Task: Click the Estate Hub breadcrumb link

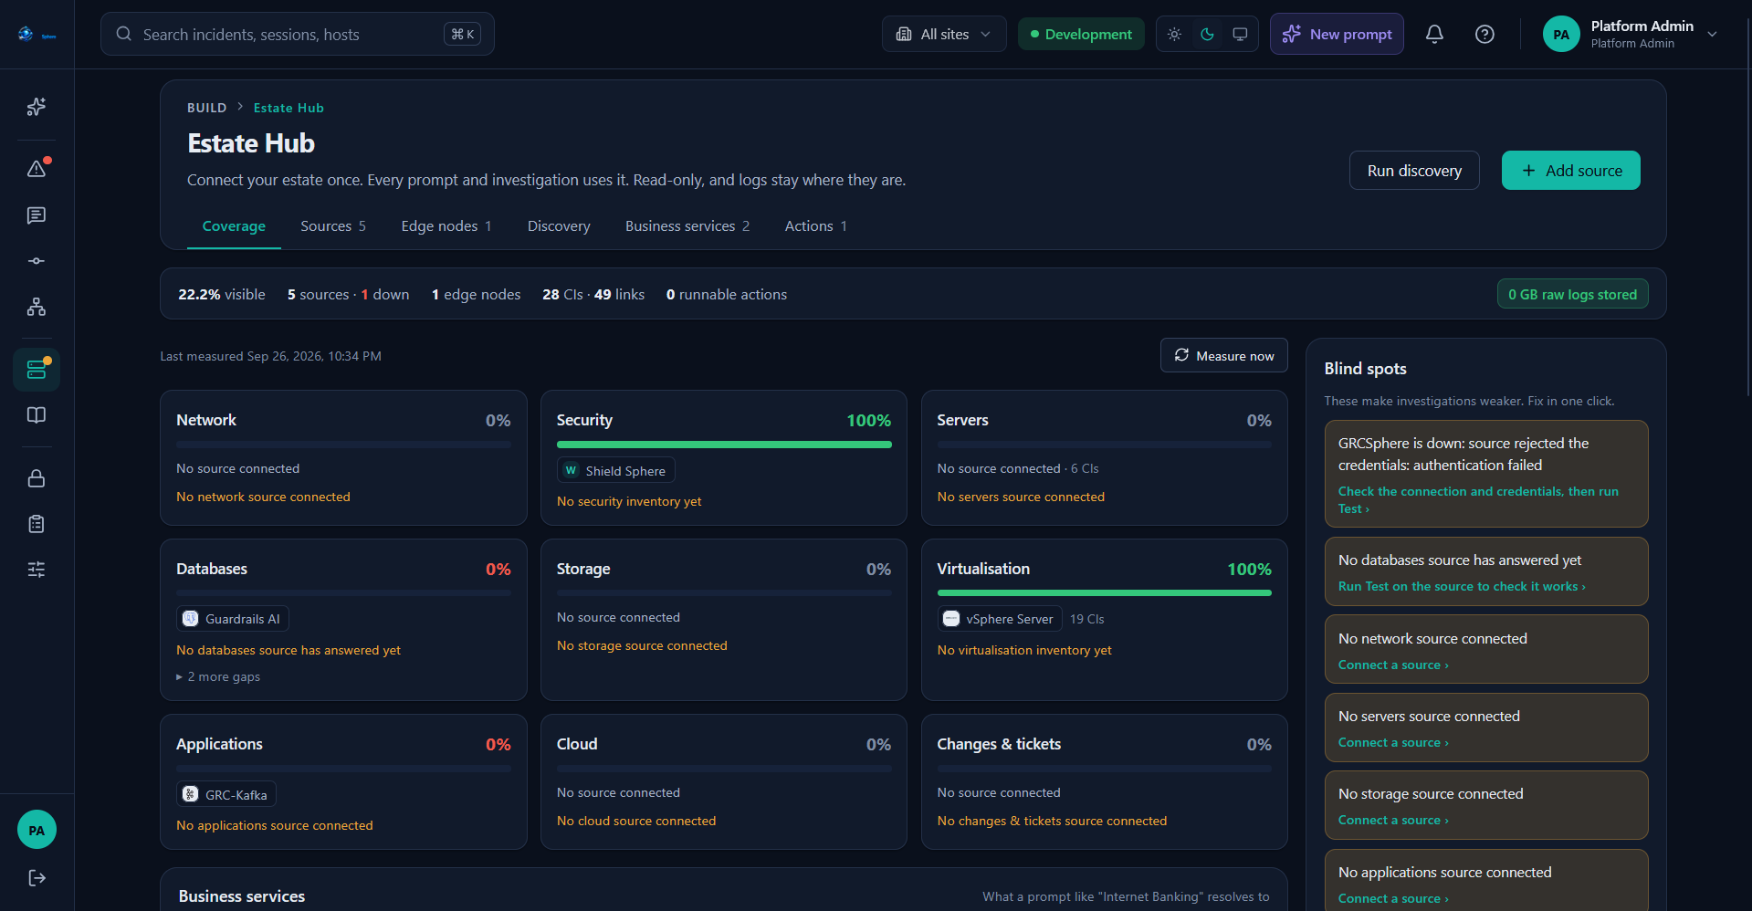Action: coord(289,108)
